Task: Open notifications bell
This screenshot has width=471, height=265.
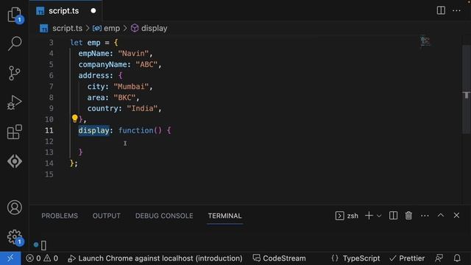Action: pos(457,258)
